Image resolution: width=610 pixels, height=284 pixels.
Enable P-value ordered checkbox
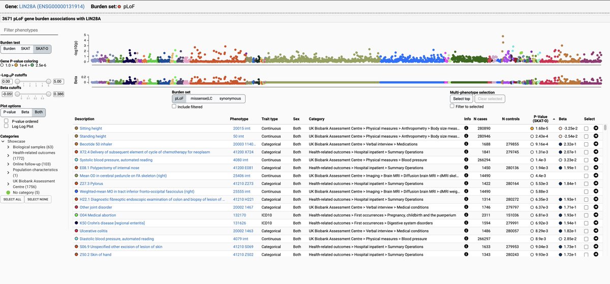pos(6,121)
